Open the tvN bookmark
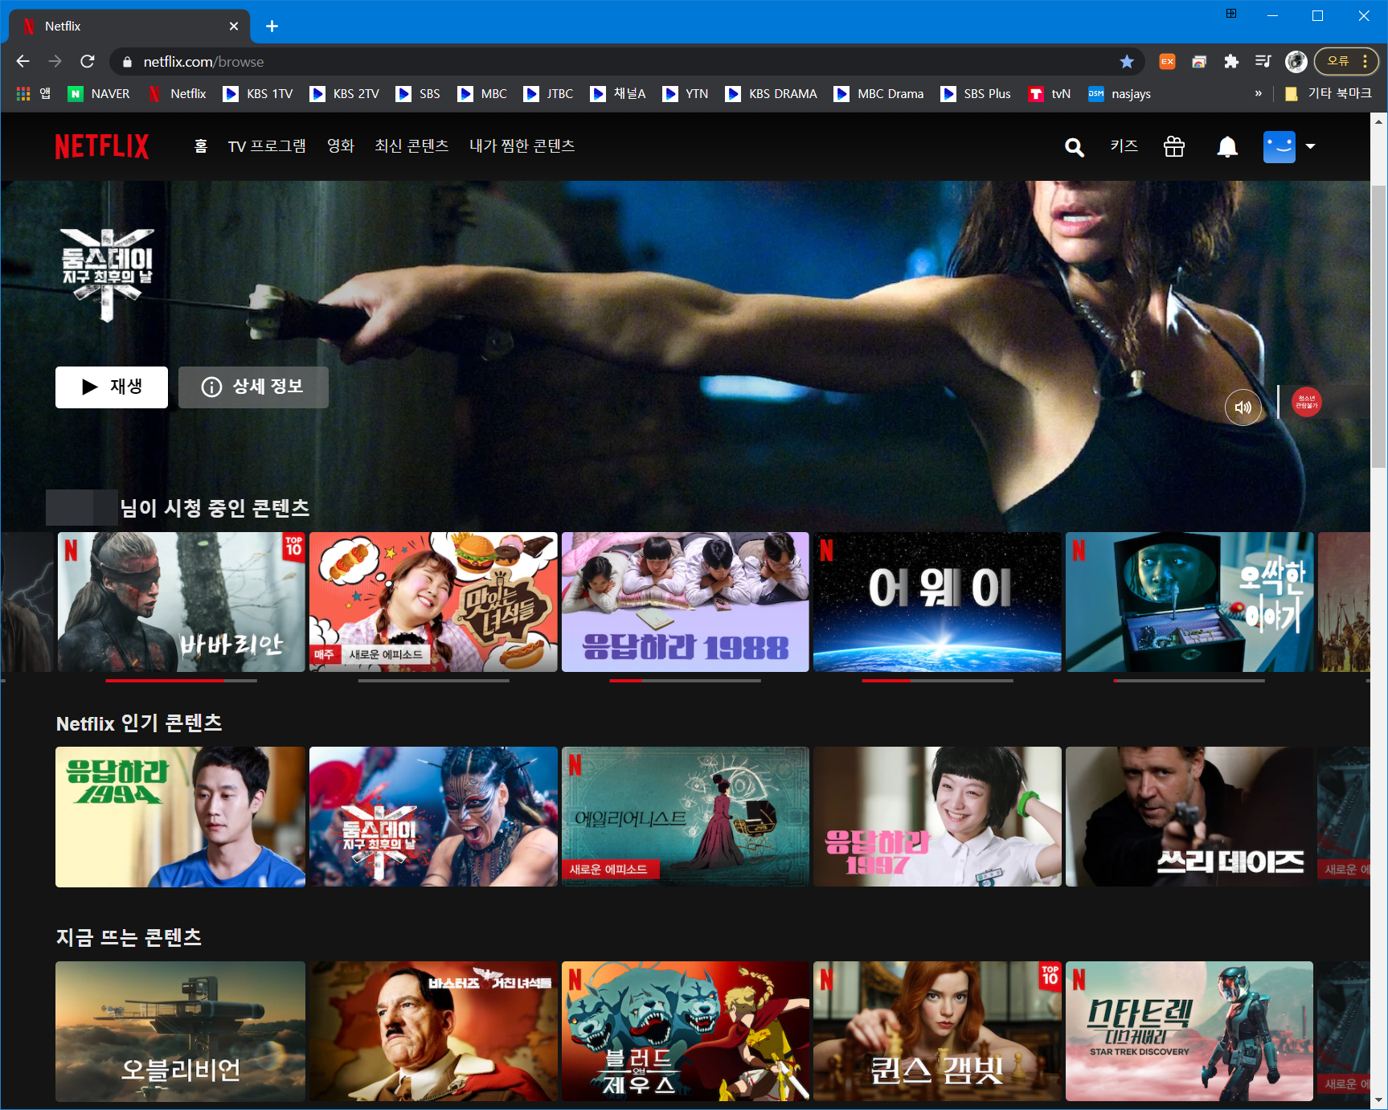 click(1050, 94)
